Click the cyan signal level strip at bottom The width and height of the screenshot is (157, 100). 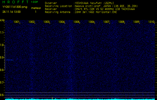[80, 99]
